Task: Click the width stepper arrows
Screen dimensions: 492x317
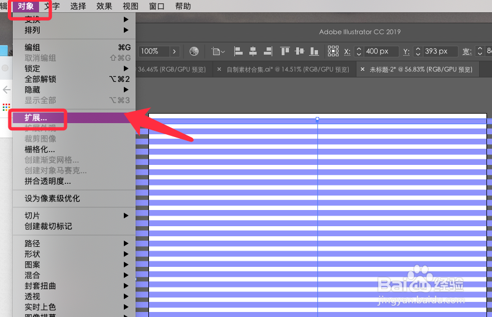Action: pos(480,51)
